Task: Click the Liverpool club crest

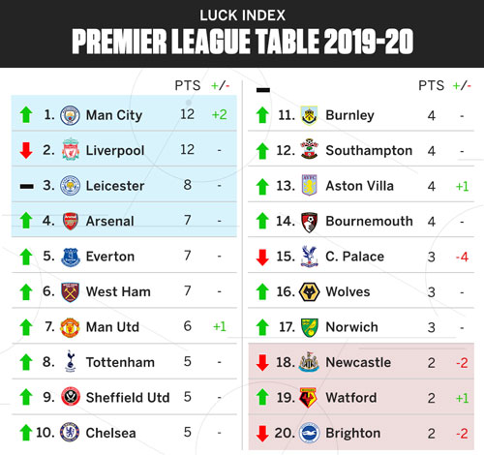Action: (71, 149)
